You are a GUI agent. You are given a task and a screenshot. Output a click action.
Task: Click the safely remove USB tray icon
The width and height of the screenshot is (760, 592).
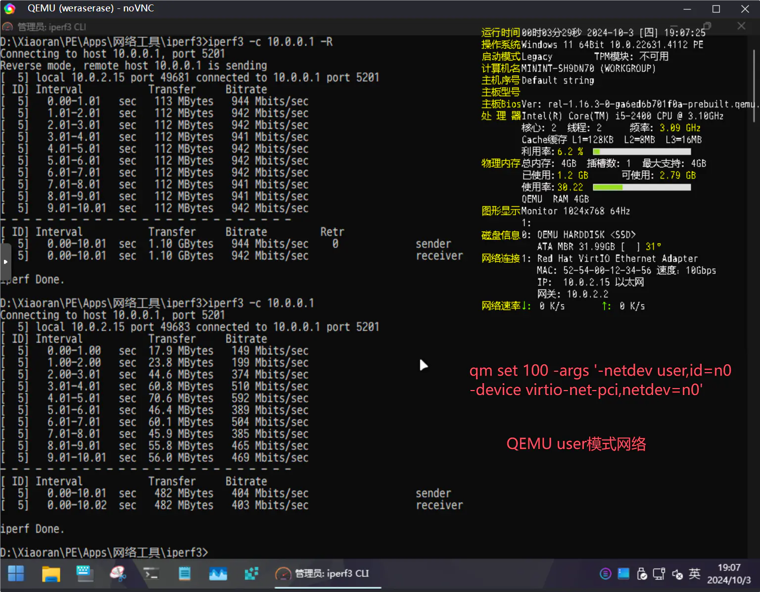point(642,574)
